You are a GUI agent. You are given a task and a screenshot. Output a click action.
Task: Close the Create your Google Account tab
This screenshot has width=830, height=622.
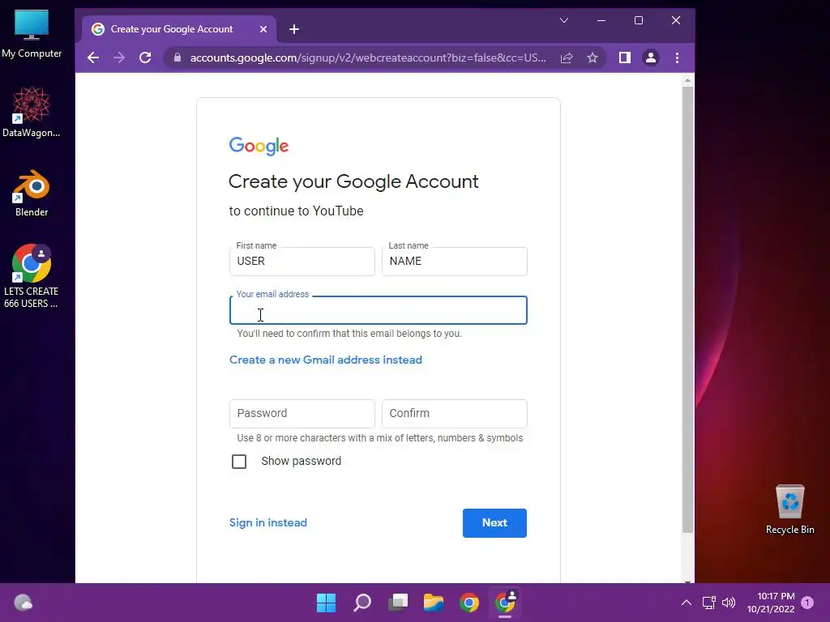tap(263, 29)
